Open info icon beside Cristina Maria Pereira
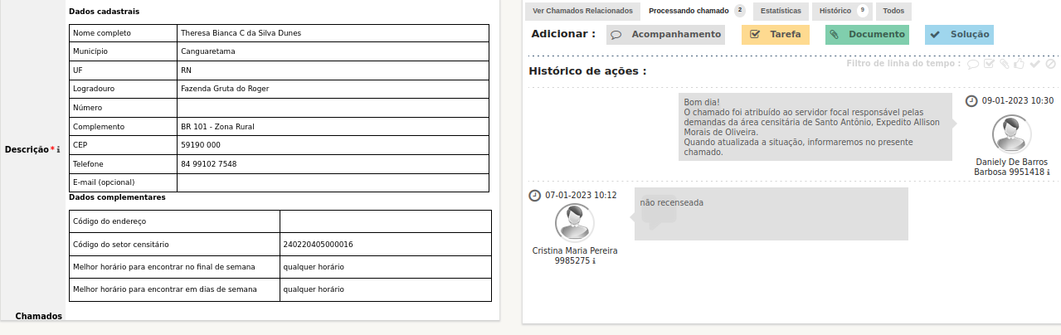The height and width of the screenshot is (335, 1061). tap(594, 261)
